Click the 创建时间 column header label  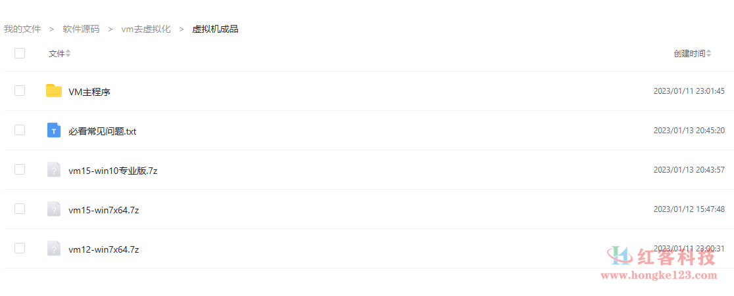tap(689, 54)
